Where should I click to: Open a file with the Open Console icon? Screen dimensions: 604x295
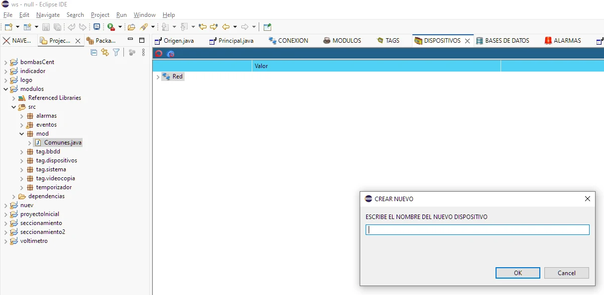pyautogui.click(x=97, y=27)
